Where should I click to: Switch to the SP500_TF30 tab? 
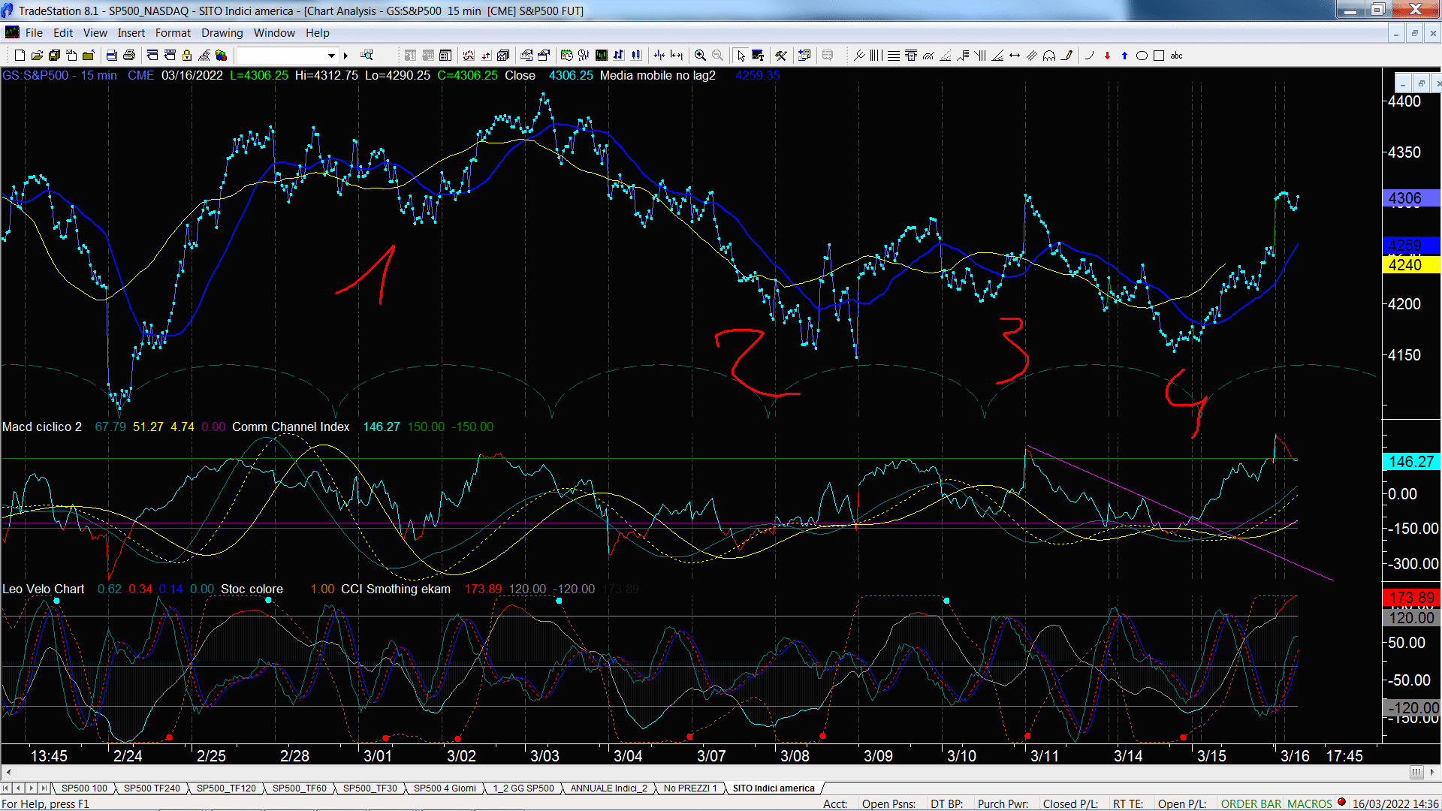pyautogui.click(x=370, y=788)
